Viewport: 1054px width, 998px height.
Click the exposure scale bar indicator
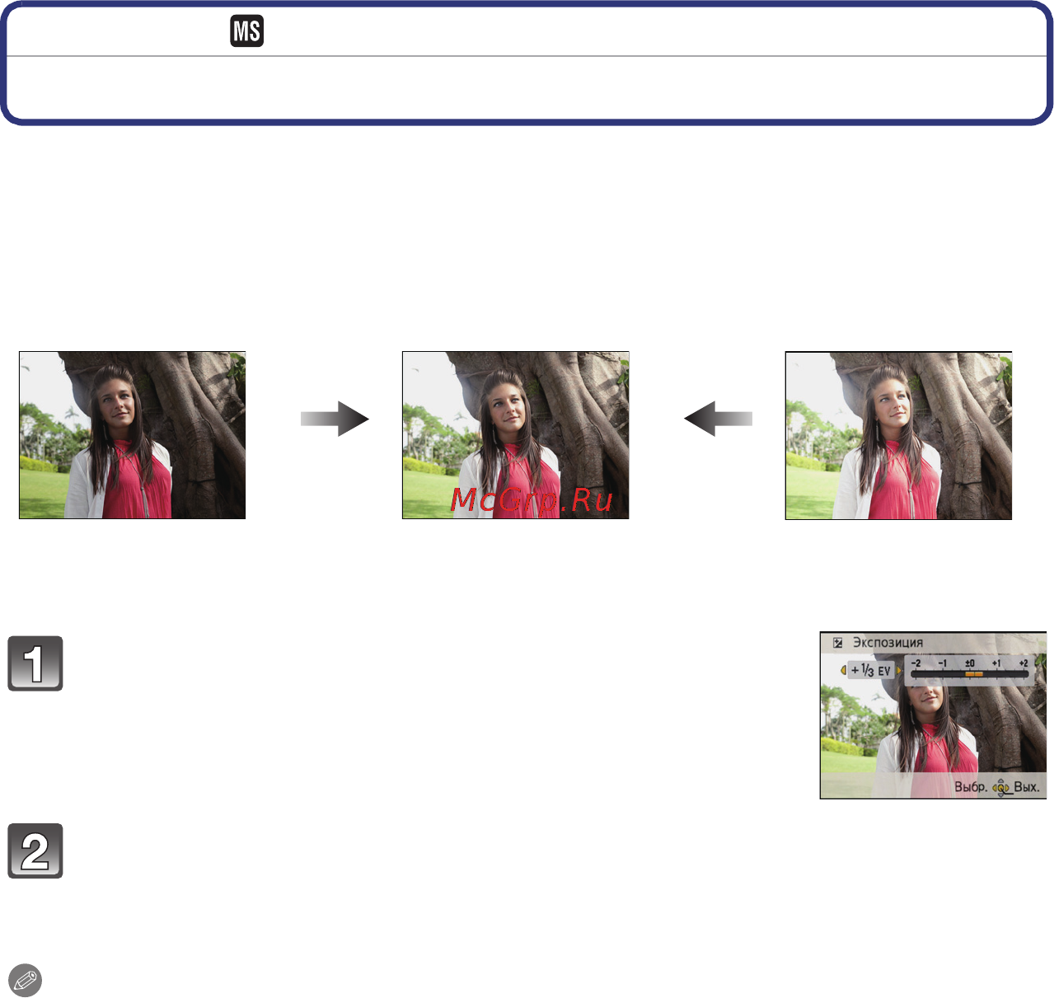pos(973,674)
